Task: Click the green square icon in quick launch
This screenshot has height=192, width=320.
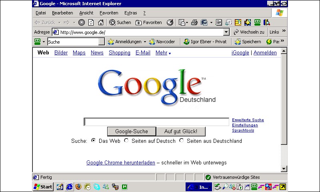Action: tap(124, 187)
